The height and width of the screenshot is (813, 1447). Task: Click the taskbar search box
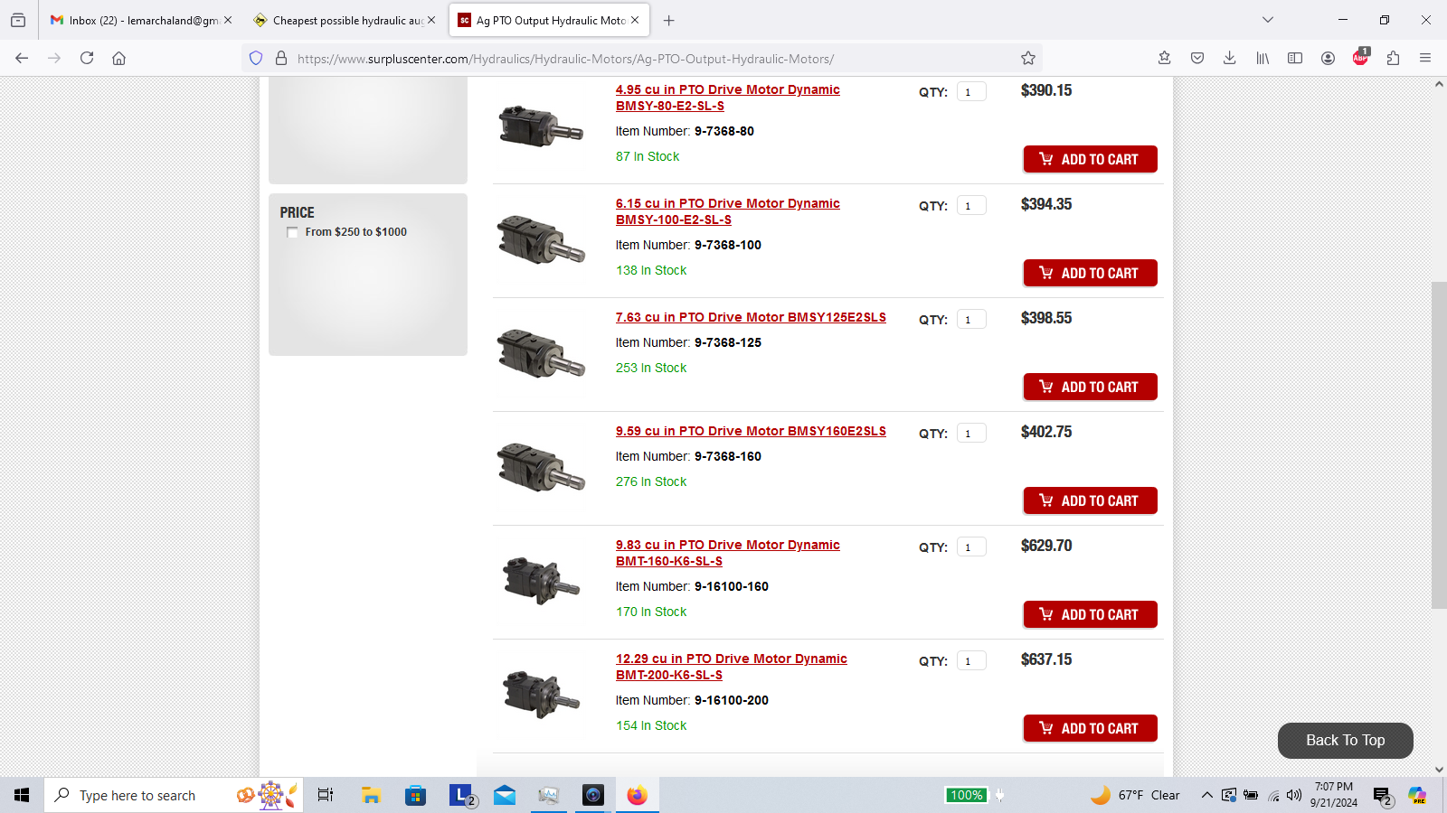174,795
